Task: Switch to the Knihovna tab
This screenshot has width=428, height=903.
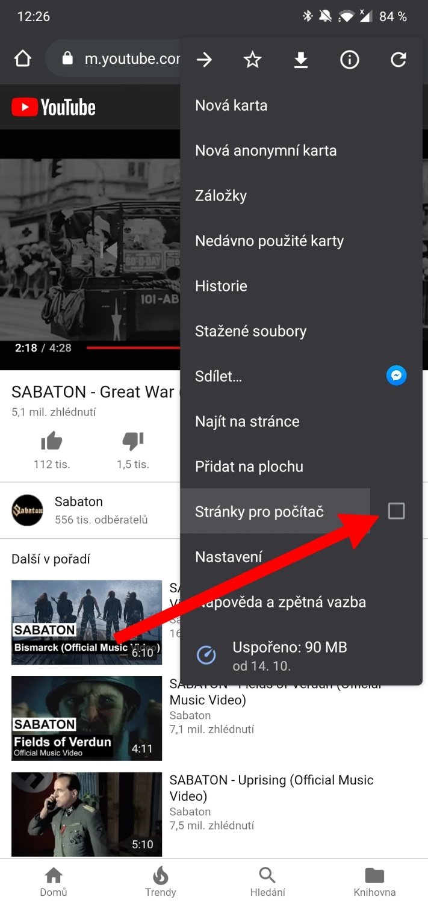Action: [374, 881]
